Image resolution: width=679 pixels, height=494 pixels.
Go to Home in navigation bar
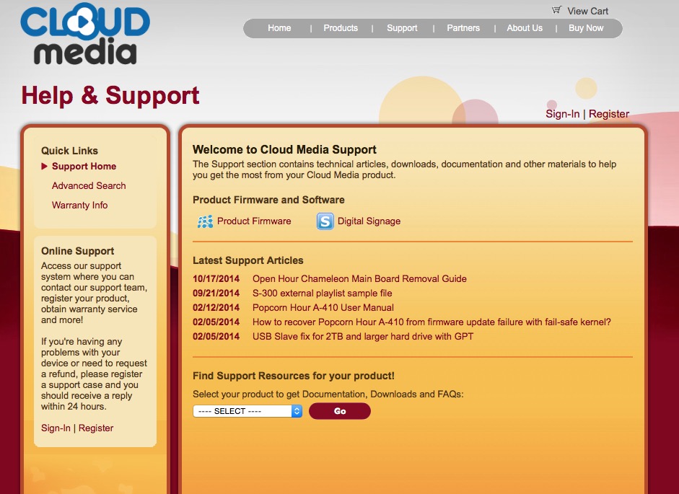(x=279, y=28)
